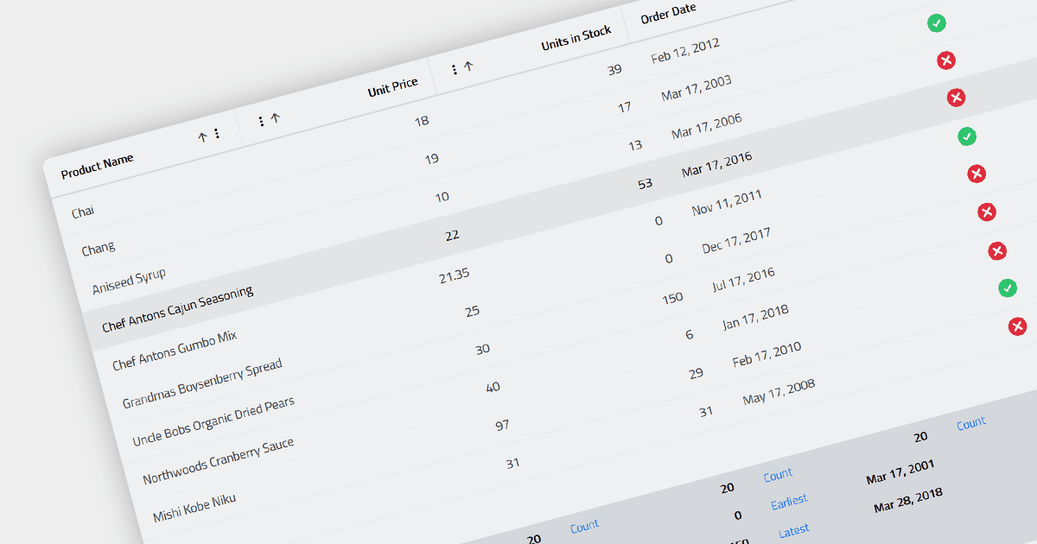Click the order date Feb 12, 2012

tap(685, 50)
